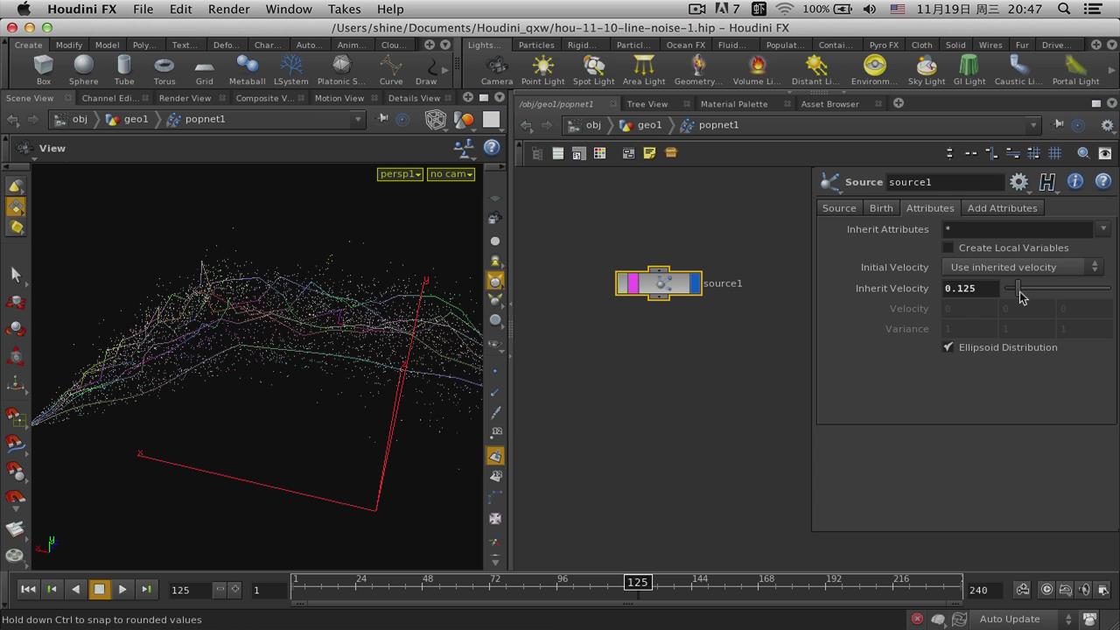Select popnet1 in network editor path
Image resolution: width=1120 pixels, height=630 pixels.
pyautogui.click(x=710, y=125)
